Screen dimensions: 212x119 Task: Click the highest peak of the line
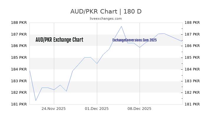coord(121,26)
